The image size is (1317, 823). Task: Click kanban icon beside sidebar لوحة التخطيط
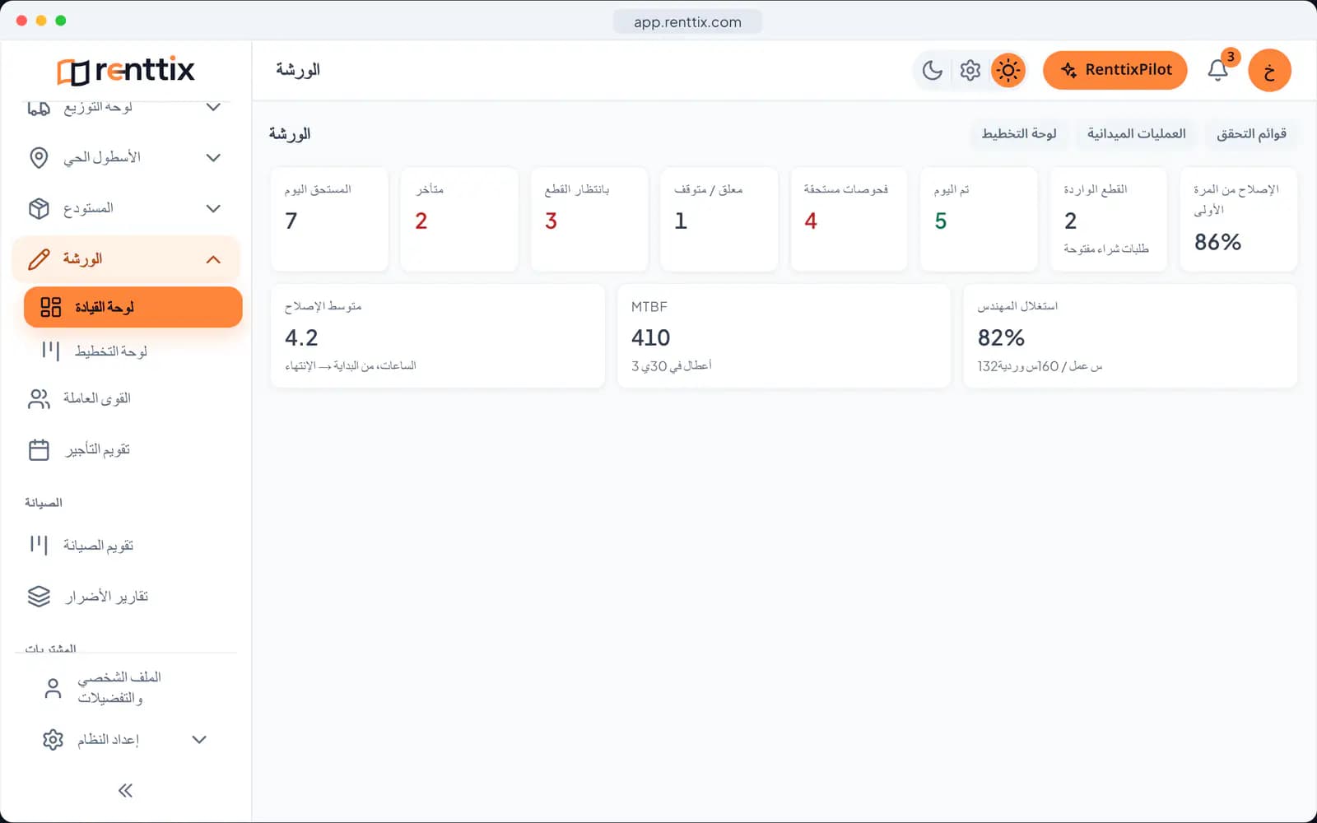[x=51, y=351]
